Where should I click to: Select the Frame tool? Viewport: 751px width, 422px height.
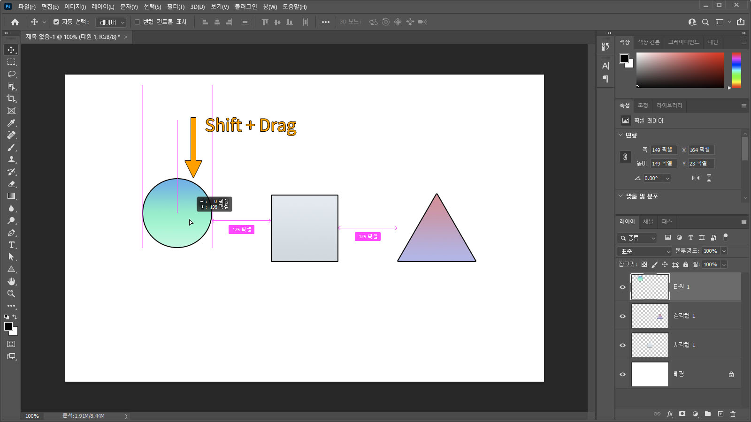click(x=11, y=111)
